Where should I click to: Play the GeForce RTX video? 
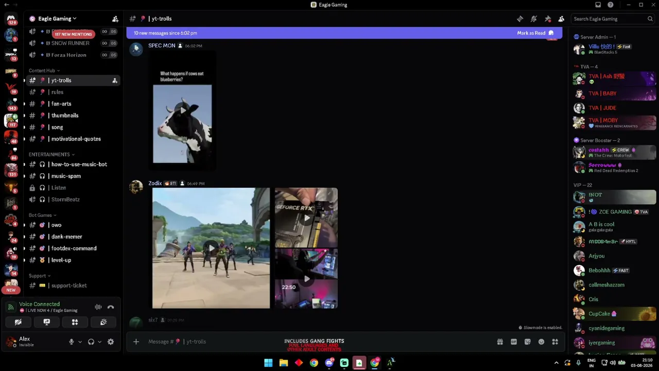point(306,218)
